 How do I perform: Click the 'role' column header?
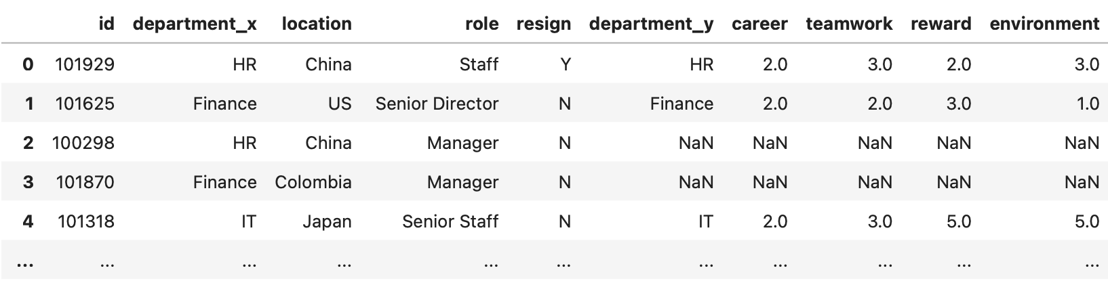tap(481, 24)
